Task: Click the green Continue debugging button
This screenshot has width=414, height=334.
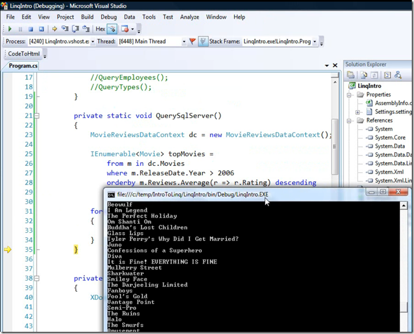Action: [10, 29]
